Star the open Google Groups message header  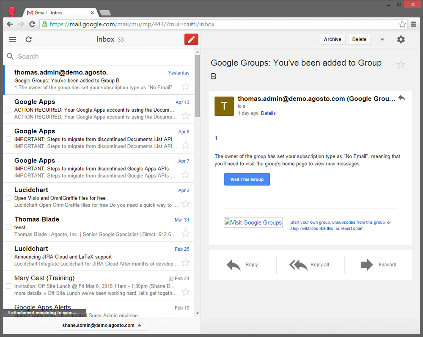[x=401, y=65]
